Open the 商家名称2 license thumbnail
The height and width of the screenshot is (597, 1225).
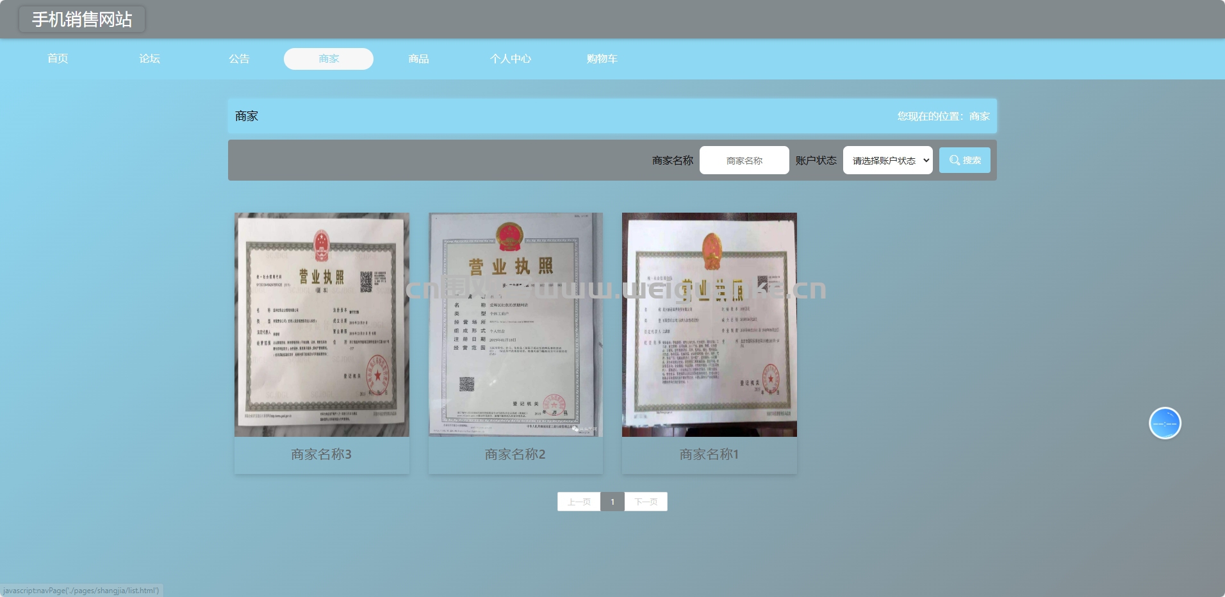coord(516,325)
